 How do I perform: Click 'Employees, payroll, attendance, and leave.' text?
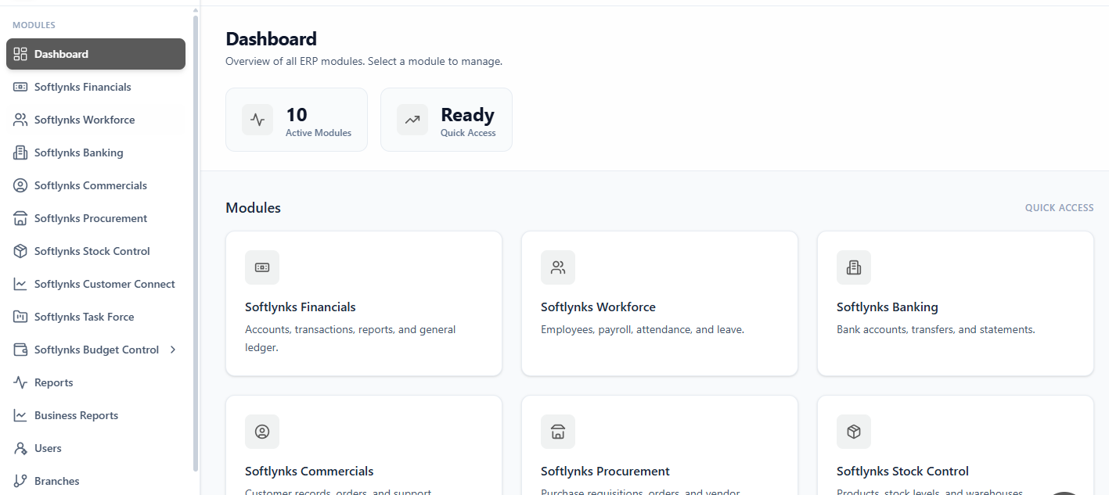tap(643, 330)
